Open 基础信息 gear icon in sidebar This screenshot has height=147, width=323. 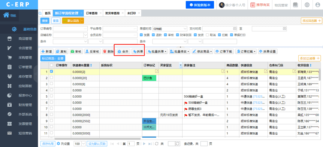14,29
